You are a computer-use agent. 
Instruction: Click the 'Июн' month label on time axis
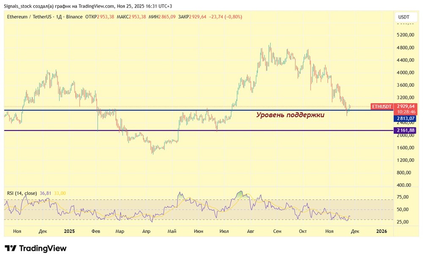(198, 231)
